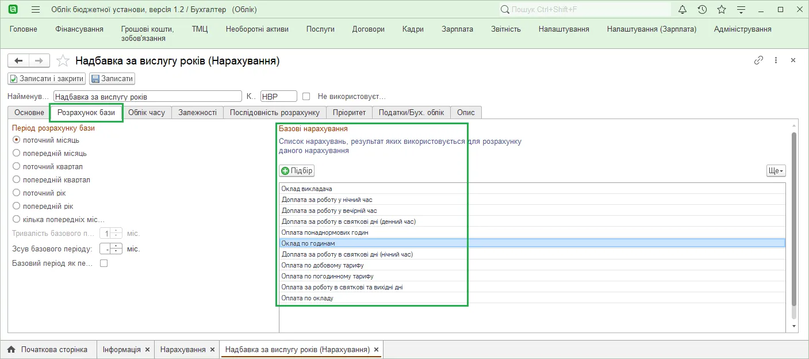Toggle Базовий період як пе… checkbox
This screenshot has width=809, height=359.
pos(104,263)
